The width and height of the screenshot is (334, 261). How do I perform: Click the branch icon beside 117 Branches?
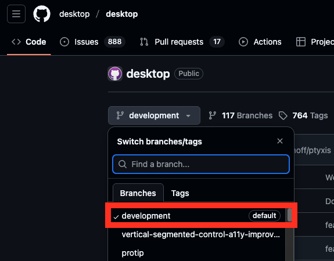click(x=213, y=115)
